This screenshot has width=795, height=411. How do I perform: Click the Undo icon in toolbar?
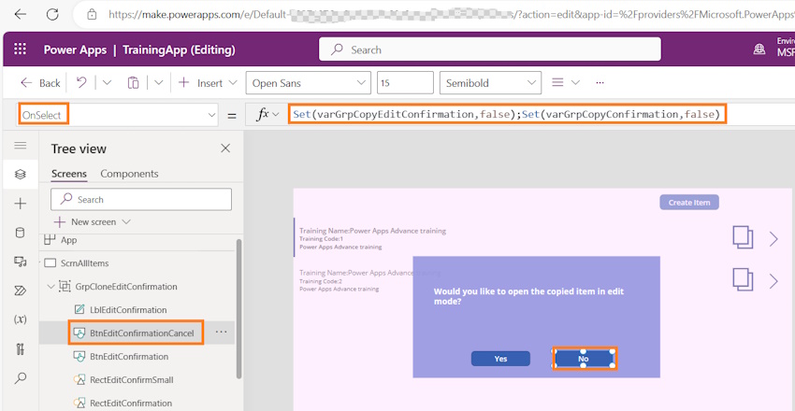tap(81, 82)
